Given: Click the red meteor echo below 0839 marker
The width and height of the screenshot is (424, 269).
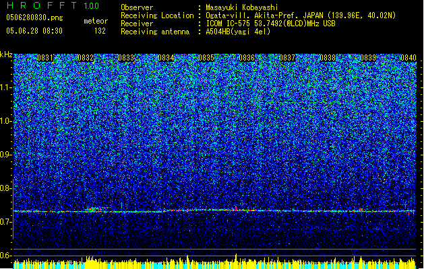Looking at the screenshot, I should tap(361, 210).
